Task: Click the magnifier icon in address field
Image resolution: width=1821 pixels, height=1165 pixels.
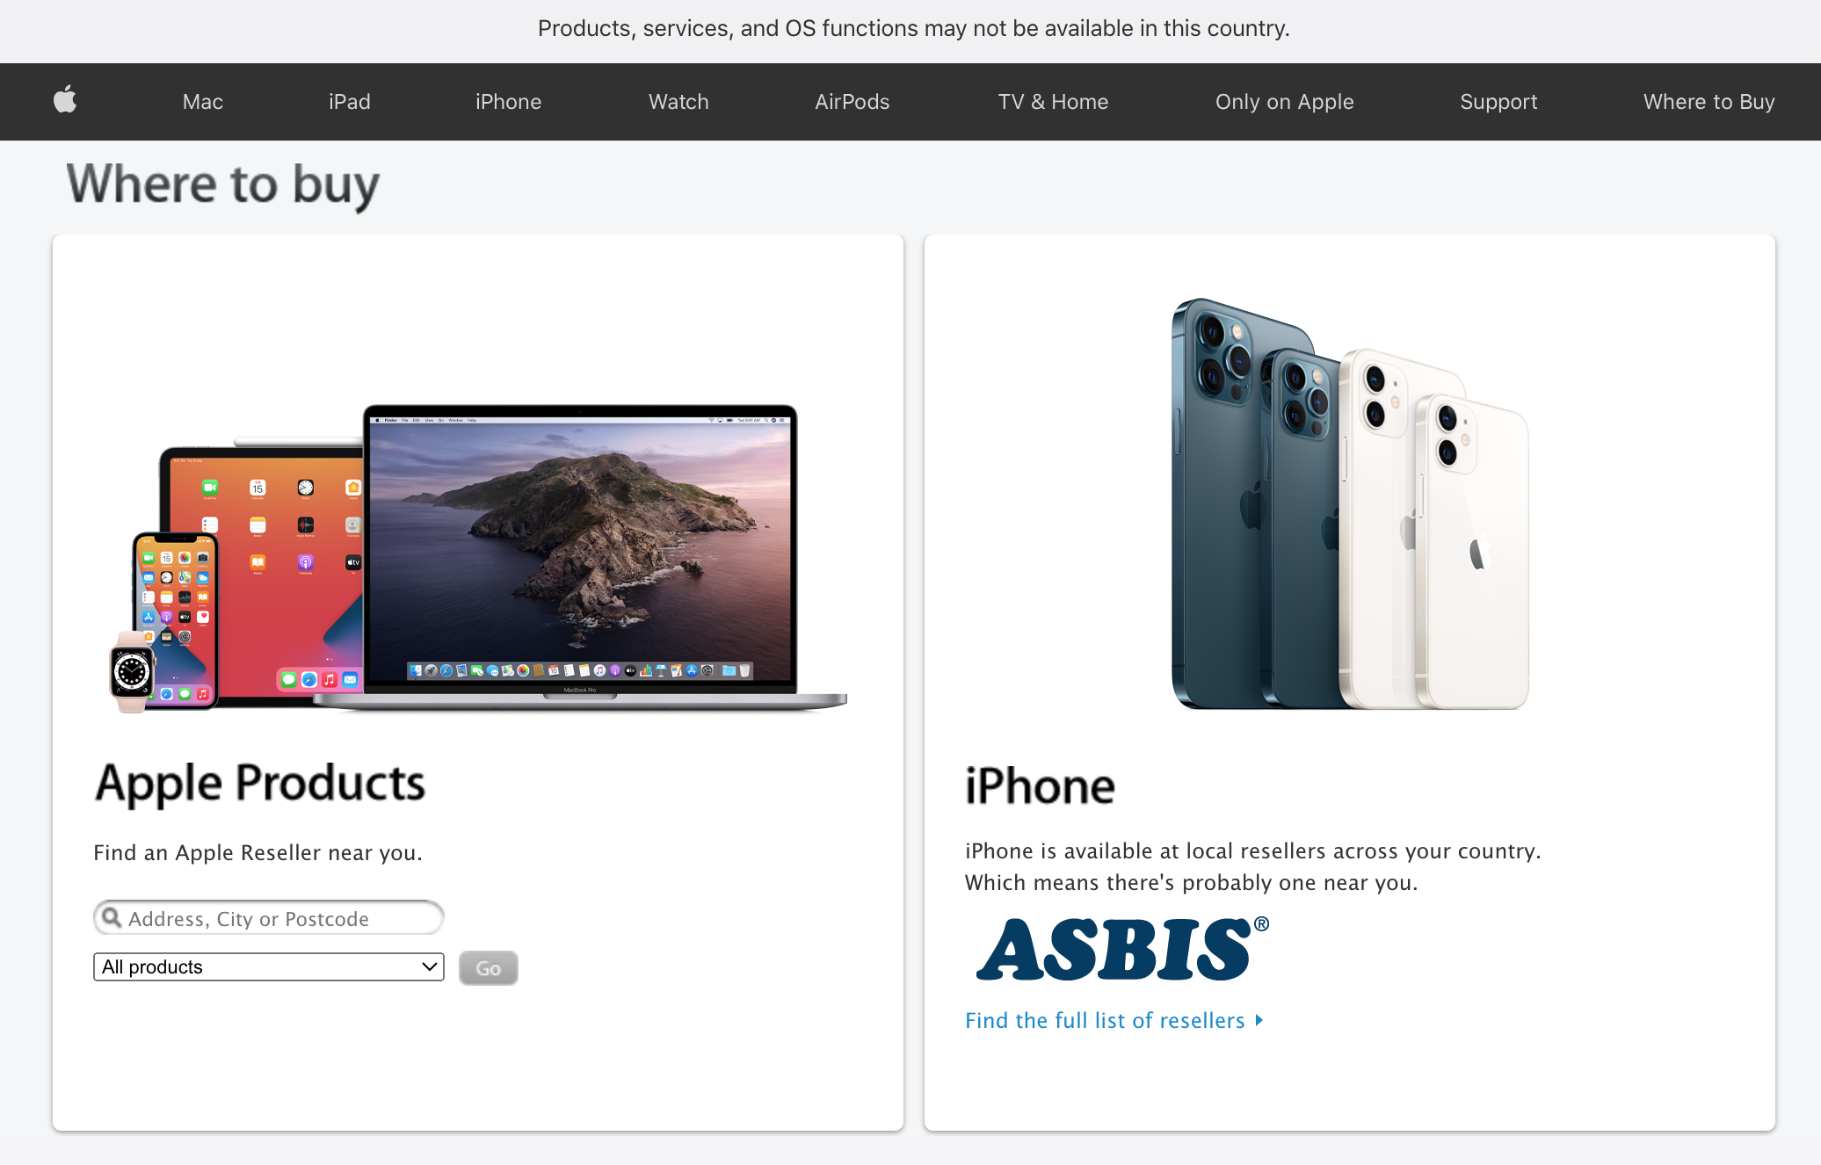Action: pyautogui.click(x=112, y=917)
